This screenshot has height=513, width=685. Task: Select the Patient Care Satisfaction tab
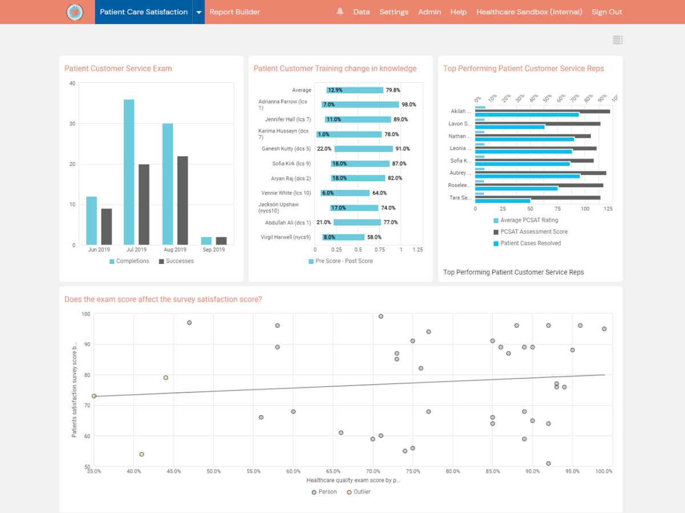[x=143, y=11]
